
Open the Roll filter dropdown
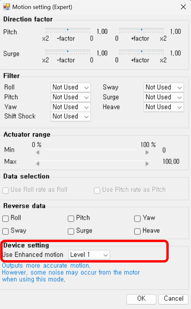(71, 87)
